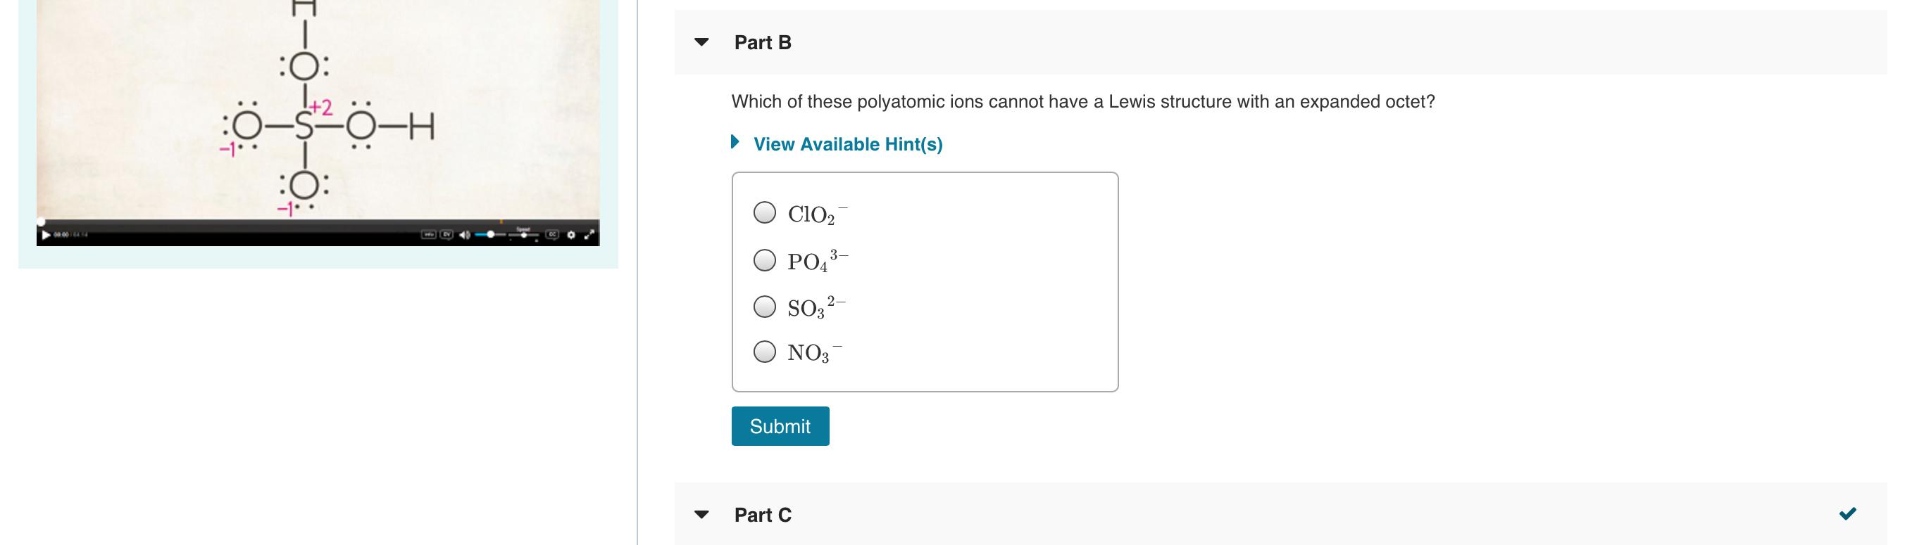Select the ClO2⁻ radio button
Image resolution: width=1924 pixels, height=545 pixels.
coord(766,214)
